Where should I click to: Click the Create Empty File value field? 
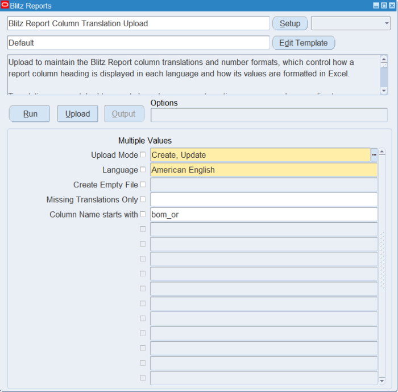pyautogui.click(x=264, y=185)
